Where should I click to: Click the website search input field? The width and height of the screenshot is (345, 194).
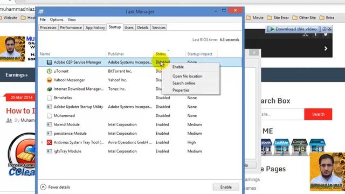tap(282, 114)
